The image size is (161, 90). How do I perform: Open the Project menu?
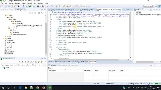coord(30,3)
